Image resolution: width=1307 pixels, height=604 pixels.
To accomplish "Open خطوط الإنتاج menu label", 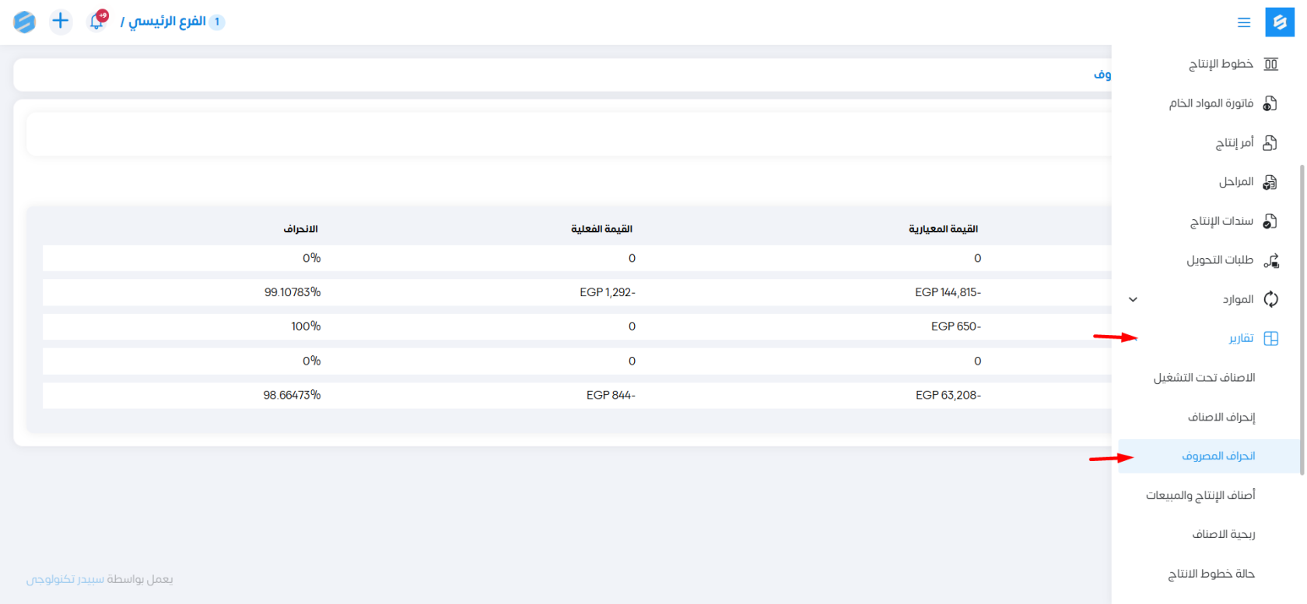I will (x=1221, y=64).
